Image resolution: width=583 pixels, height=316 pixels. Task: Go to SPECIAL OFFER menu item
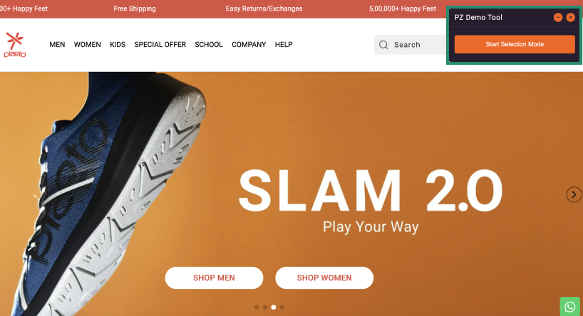(x=160, y=45)
